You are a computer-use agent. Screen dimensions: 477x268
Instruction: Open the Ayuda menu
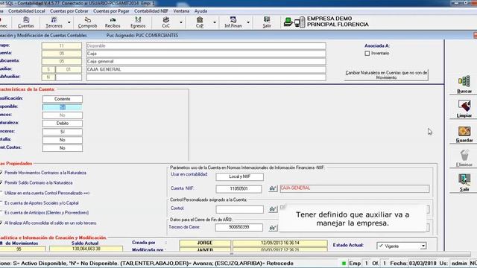(x=200, y=11)
